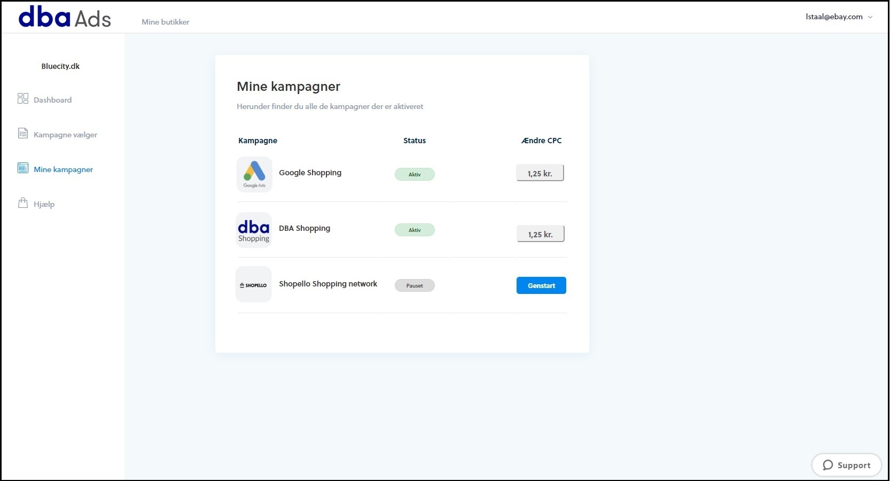Expand the lstaal@ebay.com account dropdown
The width and height of the screenshot is (890, 481).
839,17
